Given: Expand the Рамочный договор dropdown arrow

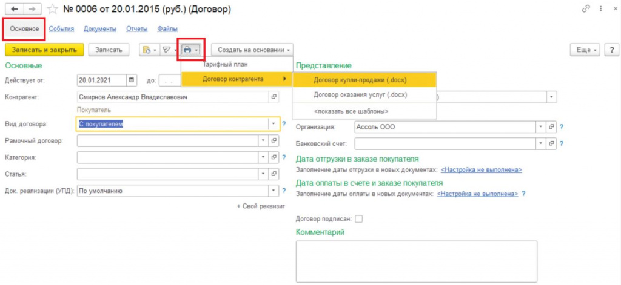Looking at the screenshot, I should [264, 140].
